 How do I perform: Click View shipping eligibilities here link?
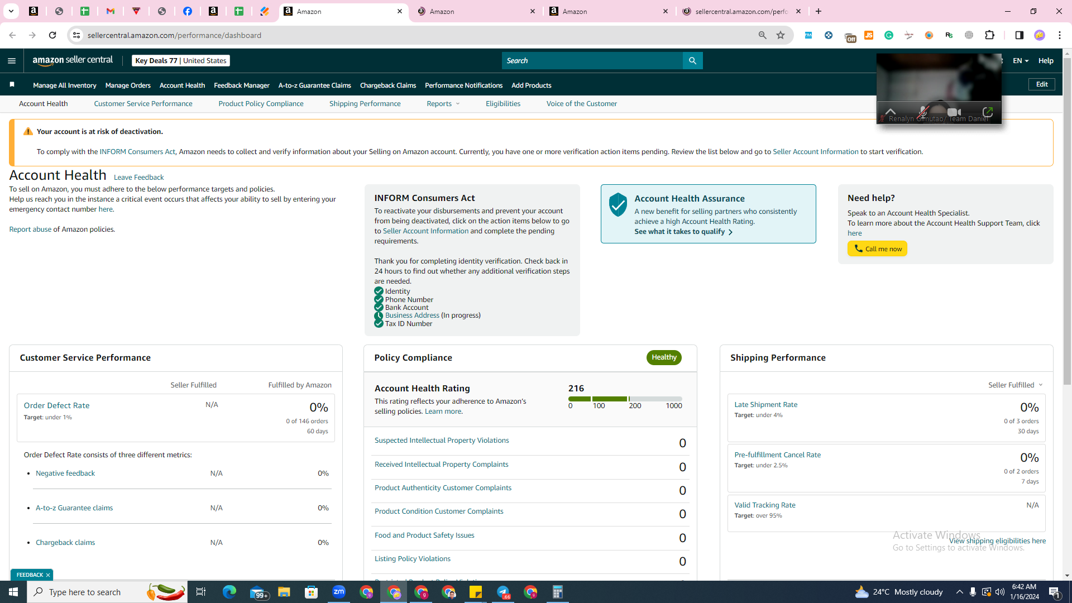997,541
